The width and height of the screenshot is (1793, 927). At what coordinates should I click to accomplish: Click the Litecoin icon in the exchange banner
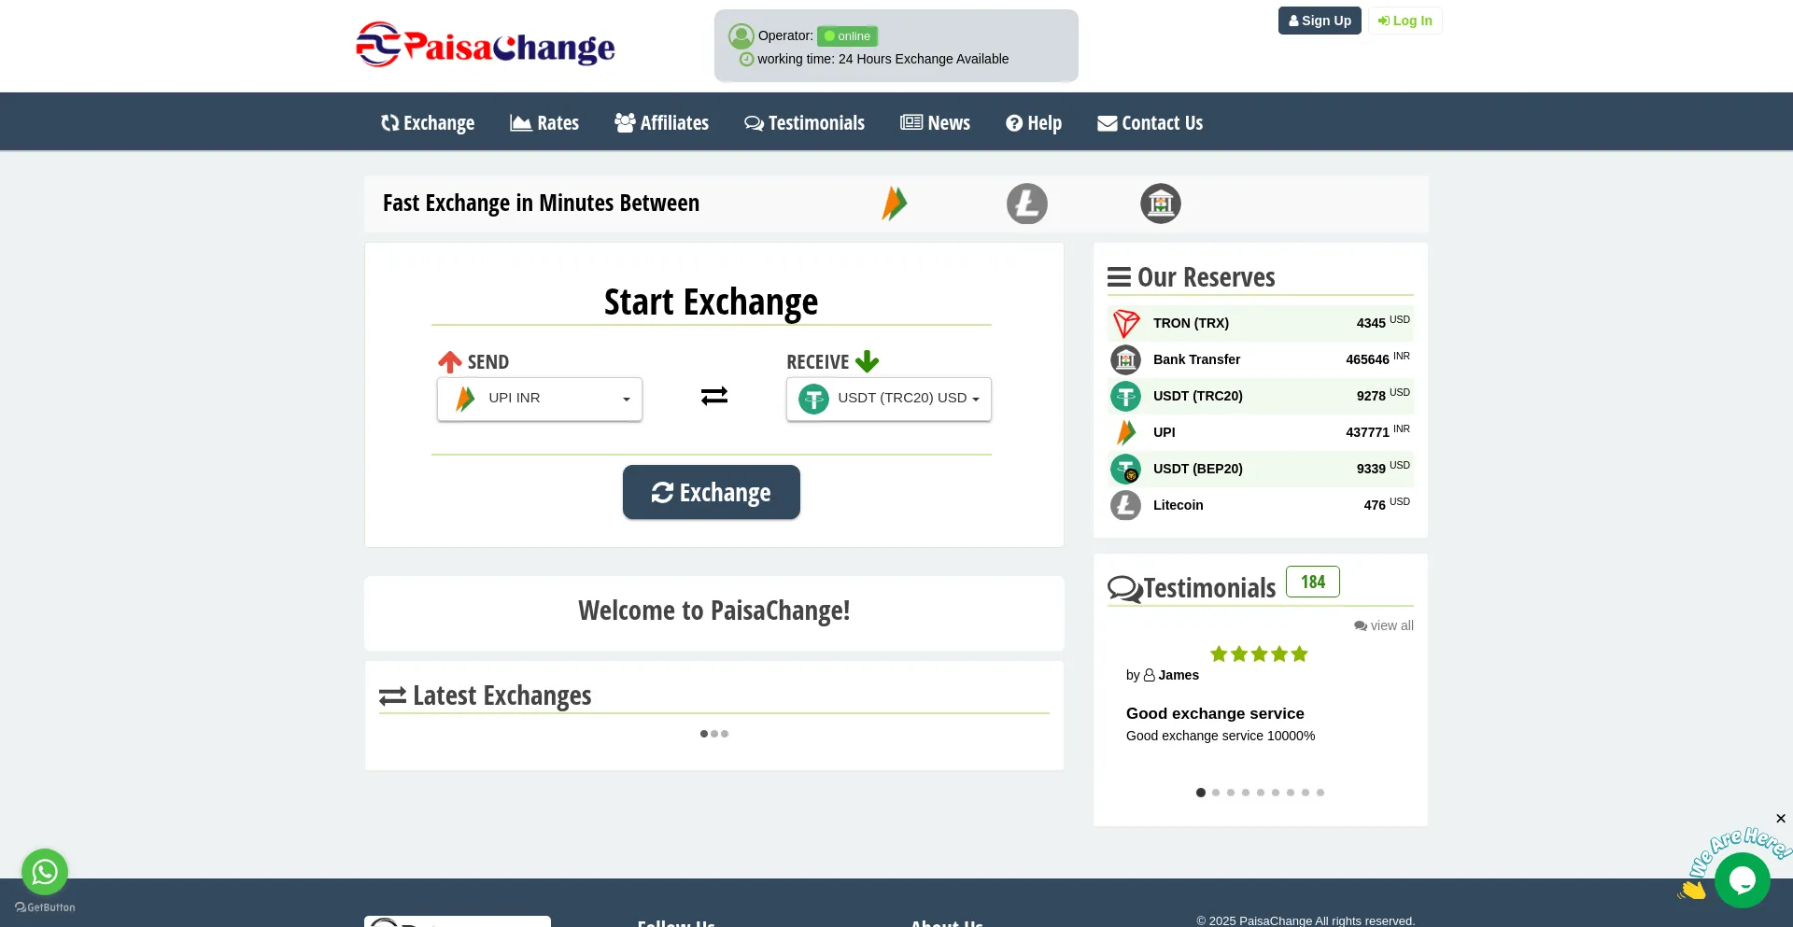(1026, 204)
